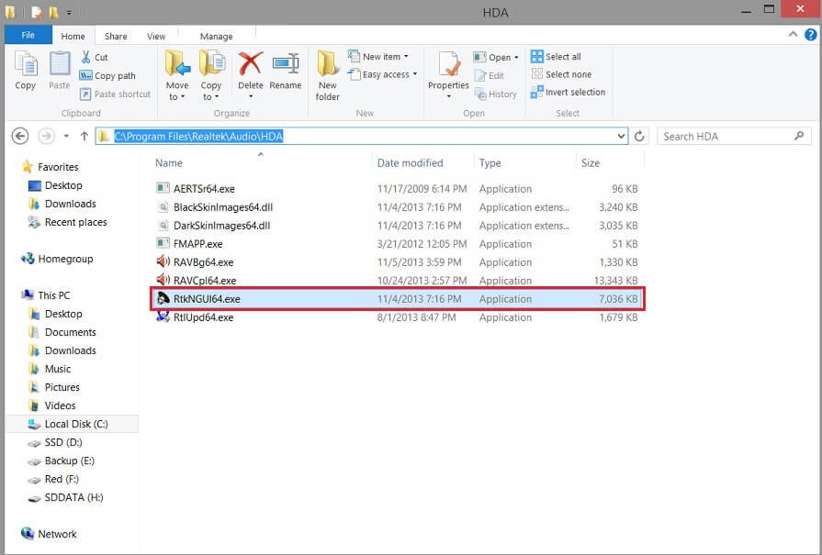Open the Move to folder menu

coord(177,75)
